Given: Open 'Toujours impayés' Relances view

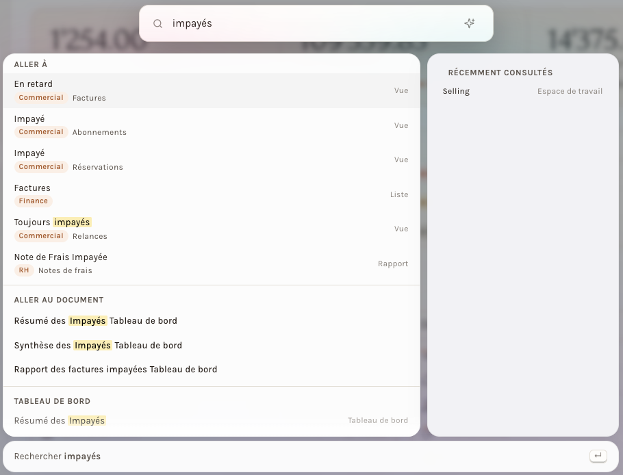Looking at the screenshot, I should [x=212, y=229].
